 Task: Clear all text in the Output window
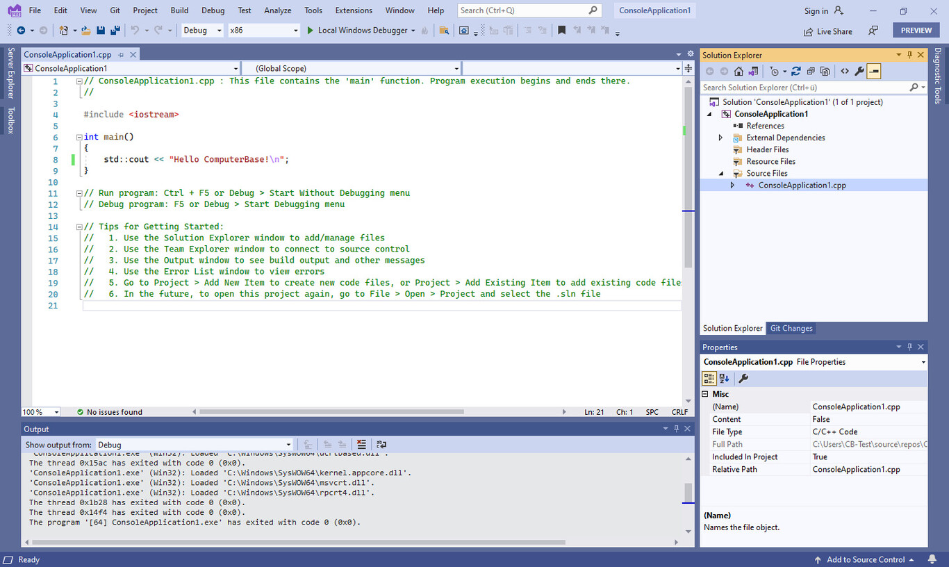(361, 444)
